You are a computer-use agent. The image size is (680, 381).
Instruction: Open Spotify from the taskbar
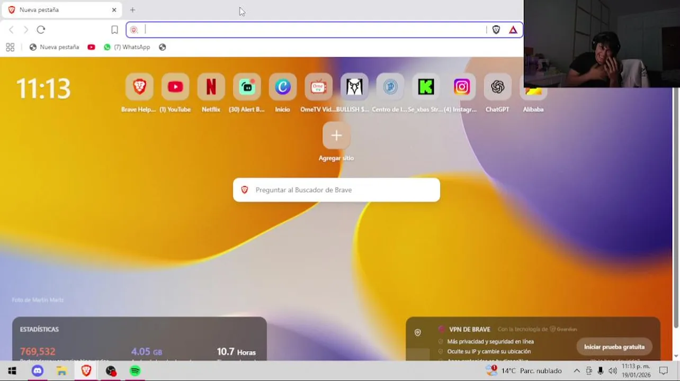tap(135, 371)
